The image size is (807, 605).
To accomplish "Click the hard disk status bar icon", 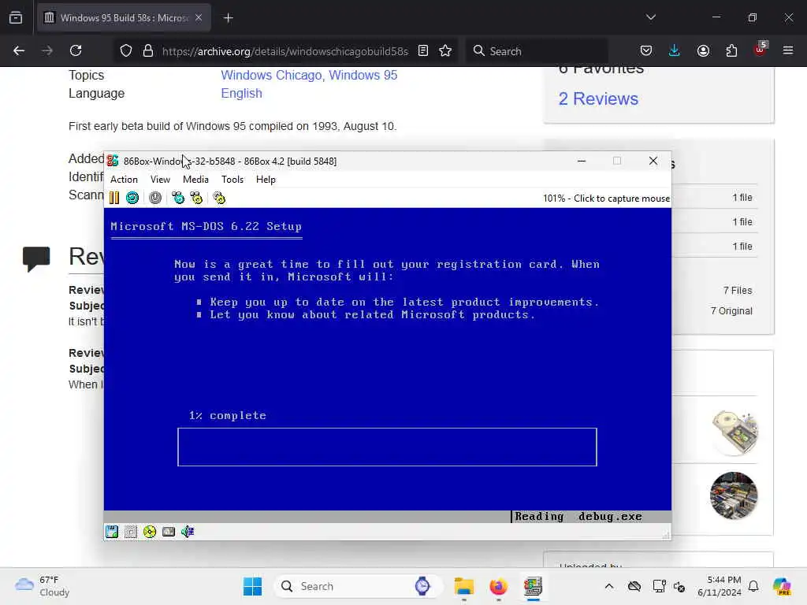I will 169,532.
